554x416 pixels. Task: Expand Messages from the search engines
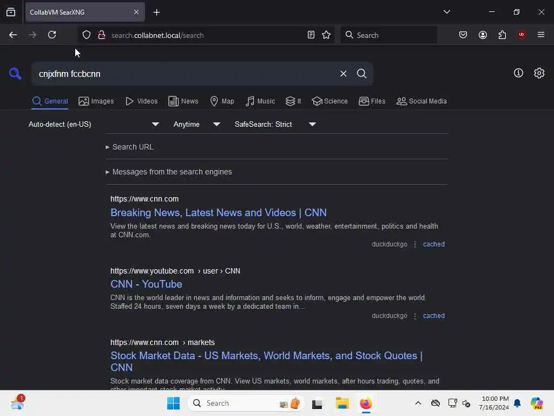click(x=169, y=172)
